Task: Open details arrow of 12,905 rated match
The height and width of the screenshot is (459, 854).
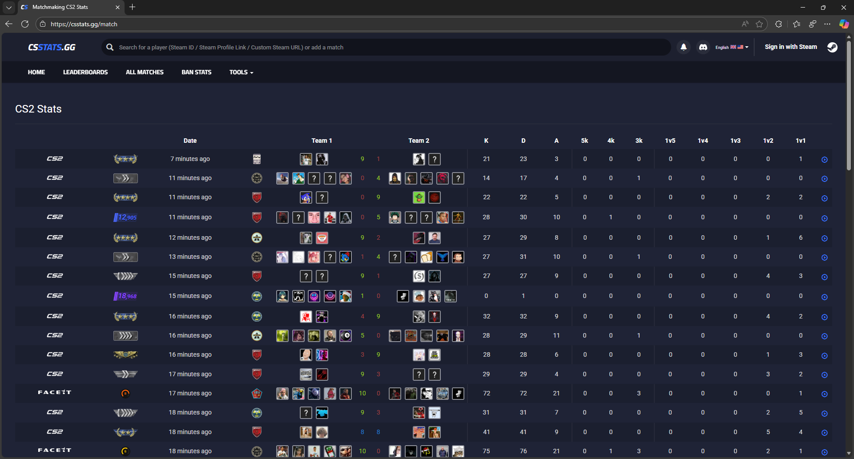Action: coord(824,218)
